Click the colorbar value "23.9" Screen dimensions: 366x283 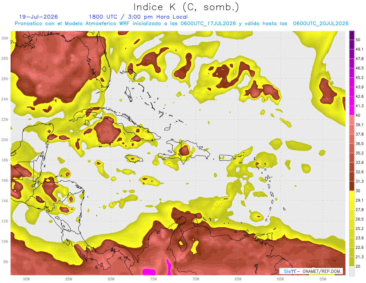coord(359,238)
